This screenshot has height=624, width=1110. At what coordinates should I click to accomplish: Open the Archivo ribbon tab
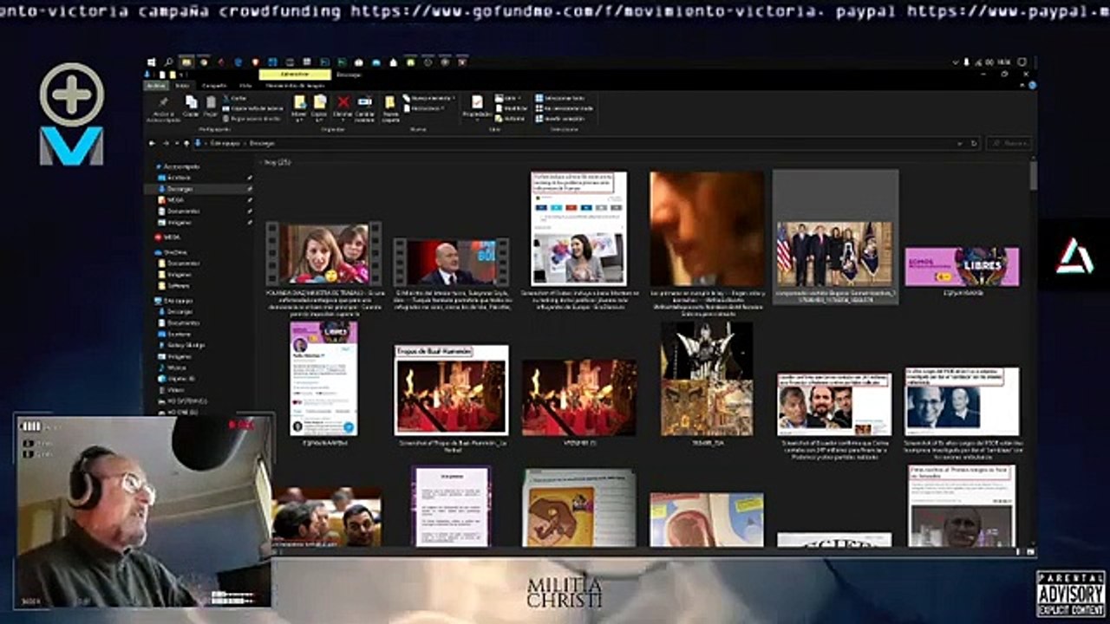(x=156, y=86)
